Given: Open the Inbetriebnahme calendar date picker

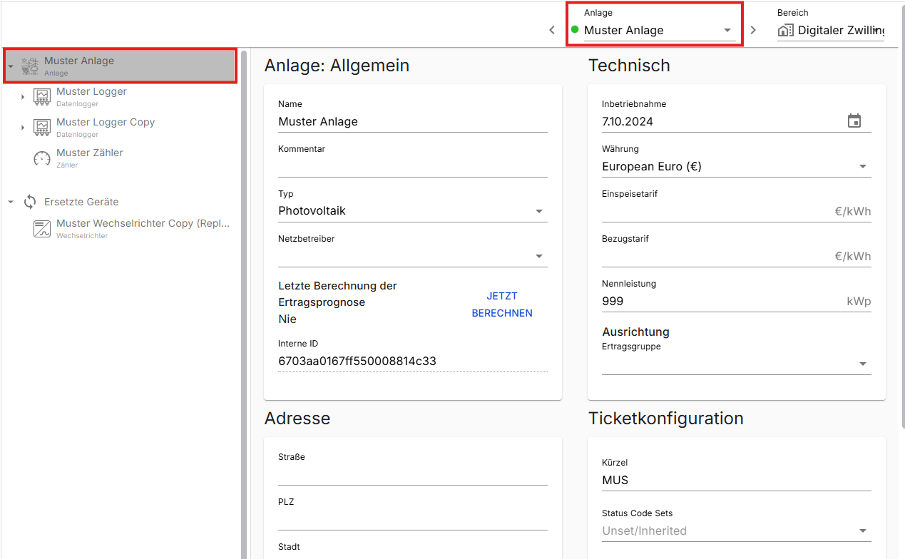Looking at the screenshot, I should 854,121.
